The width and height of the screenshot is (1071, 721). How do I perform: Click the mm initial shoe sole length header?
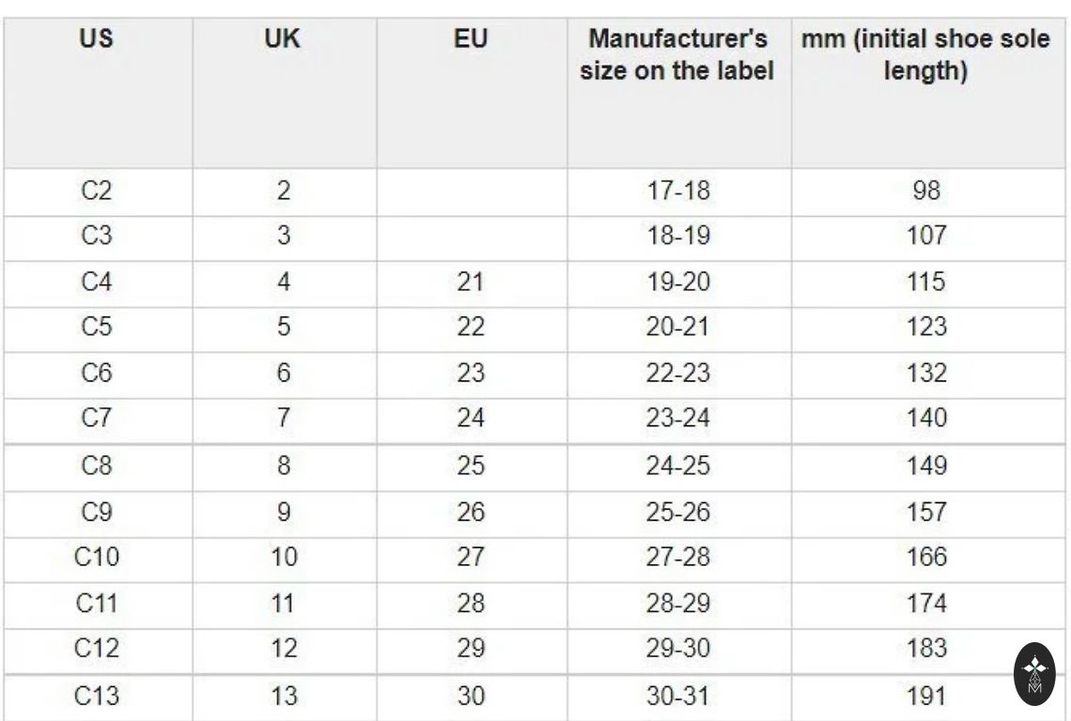coord(925,55)
